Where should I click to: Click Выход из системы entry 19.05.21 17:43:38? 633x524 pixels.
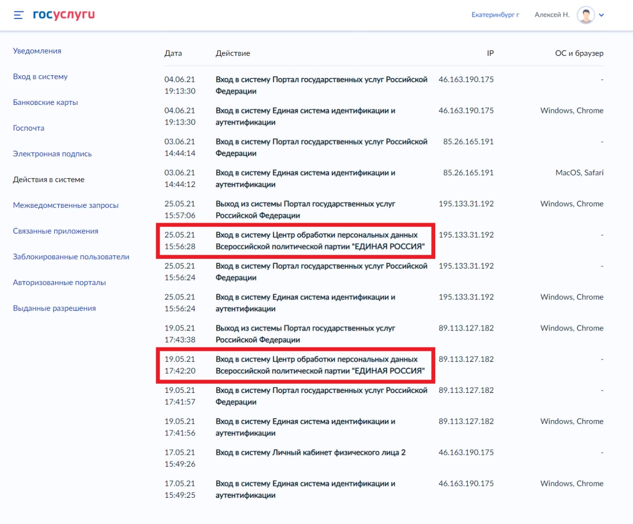click(x=306, y=334)
